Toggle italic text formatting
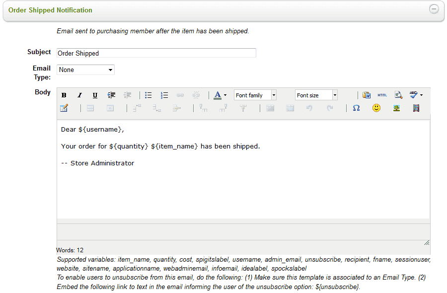This screenshot has height=293, width=447. pos(79,95)
